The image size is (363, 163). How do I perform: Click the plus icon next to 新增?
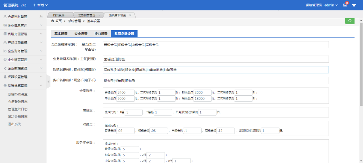(35, 5)
